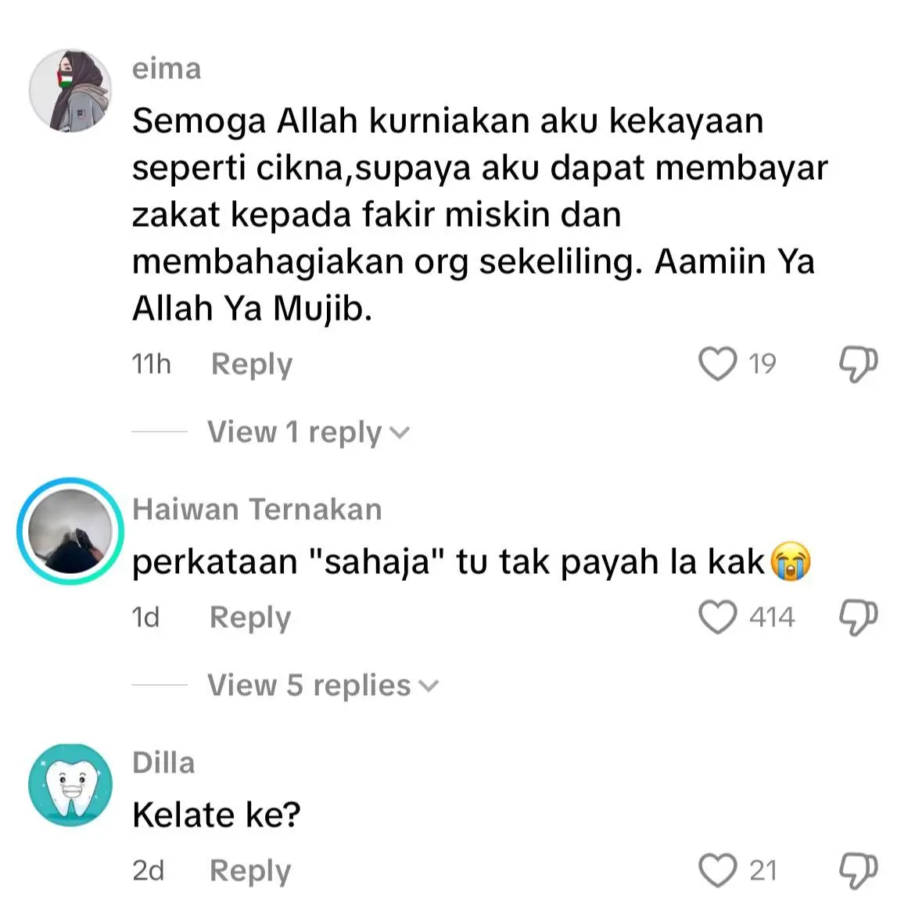Open Dilla's tooth avatar
Screen dimensions: 915x914
[70, 784]
